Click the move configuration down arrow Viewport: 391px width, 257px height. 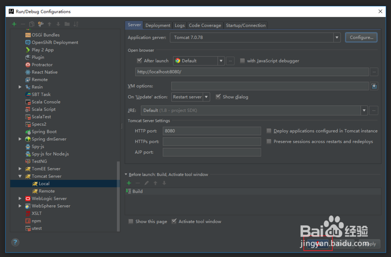[x=58, y=24]
